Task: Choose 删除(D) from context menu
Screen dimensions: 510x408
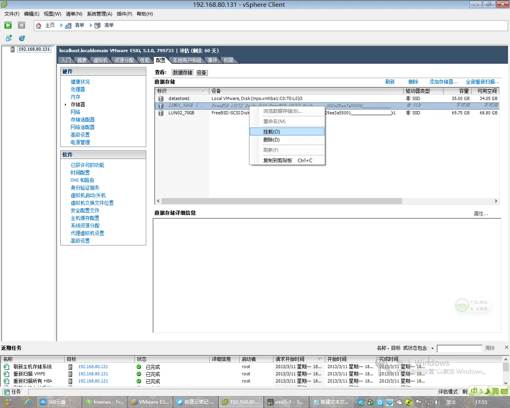Action: coord(287,140)
